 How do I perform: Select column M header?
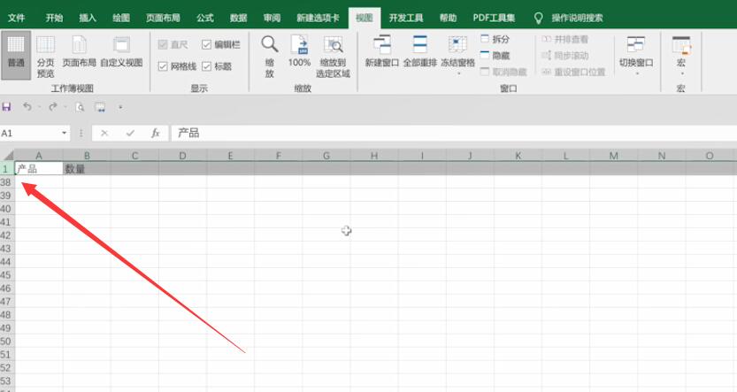pos(613,156)
